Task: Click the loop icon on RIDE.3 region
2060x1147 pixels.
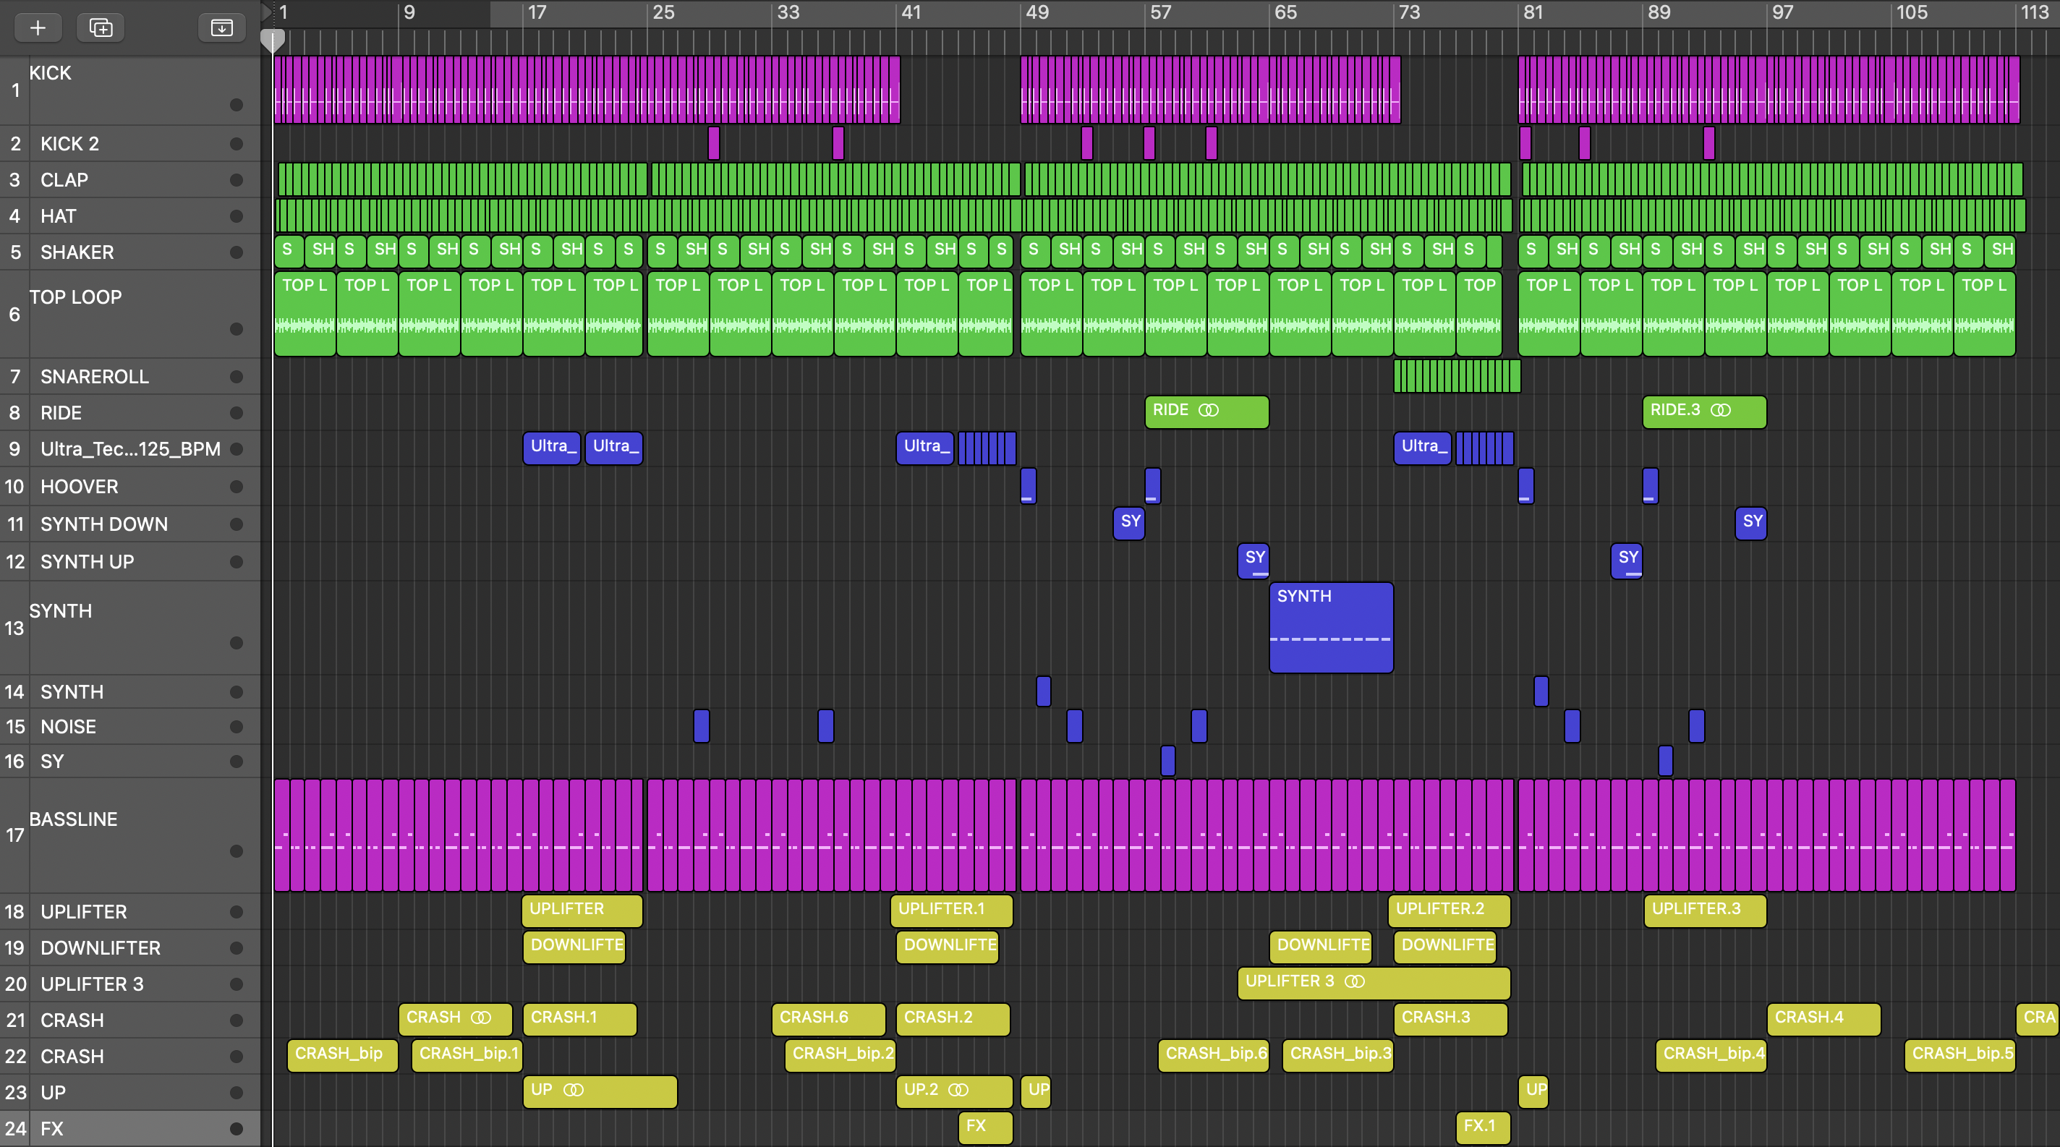Action: pyautogui.click(x=1720, y=410)
